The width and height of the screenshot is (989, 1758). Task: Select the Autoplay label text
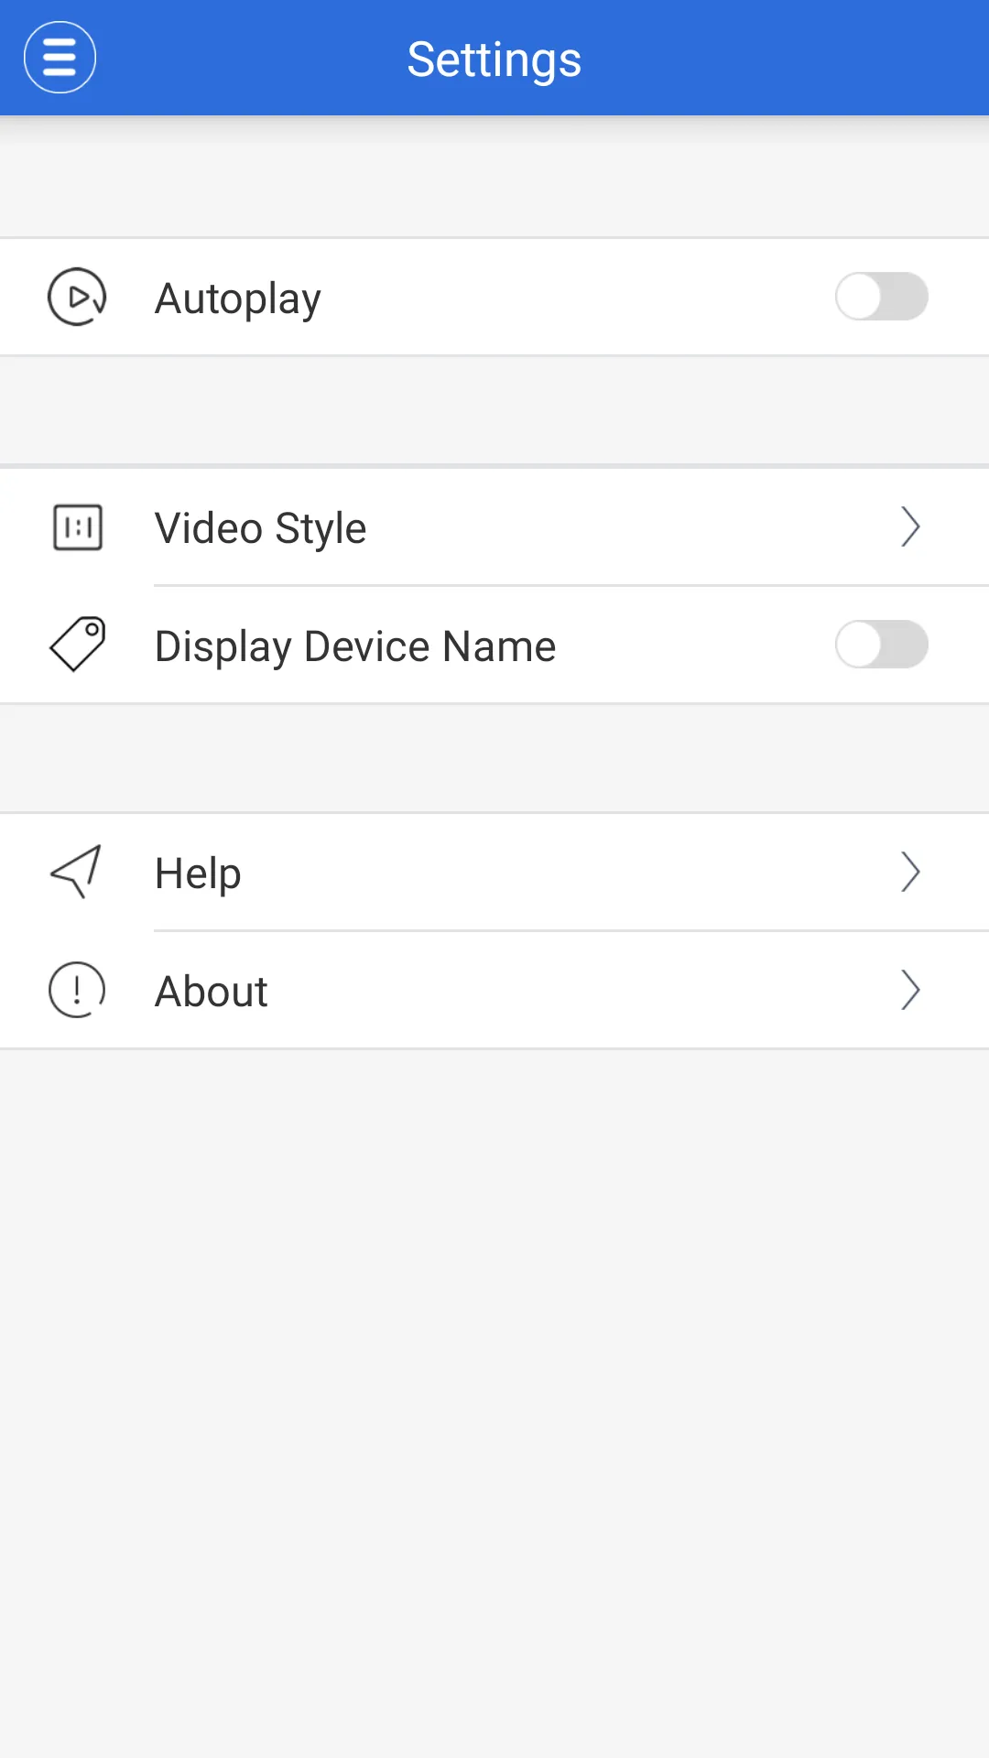[238, 298]
